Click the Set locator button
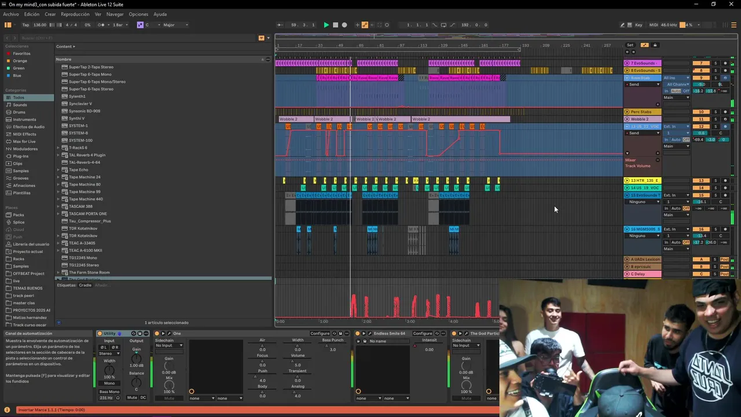Viewport: 741px width, 417px height. point(630,45)
